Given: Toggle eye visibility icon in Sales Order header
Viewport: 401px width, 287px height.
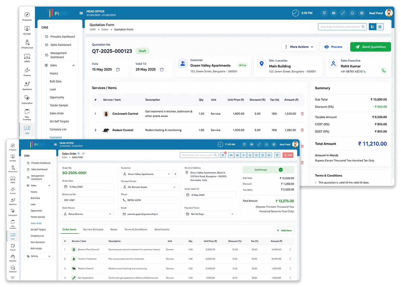Looking at the screenshot, I should pyautogui.click(x=252, y=144).
